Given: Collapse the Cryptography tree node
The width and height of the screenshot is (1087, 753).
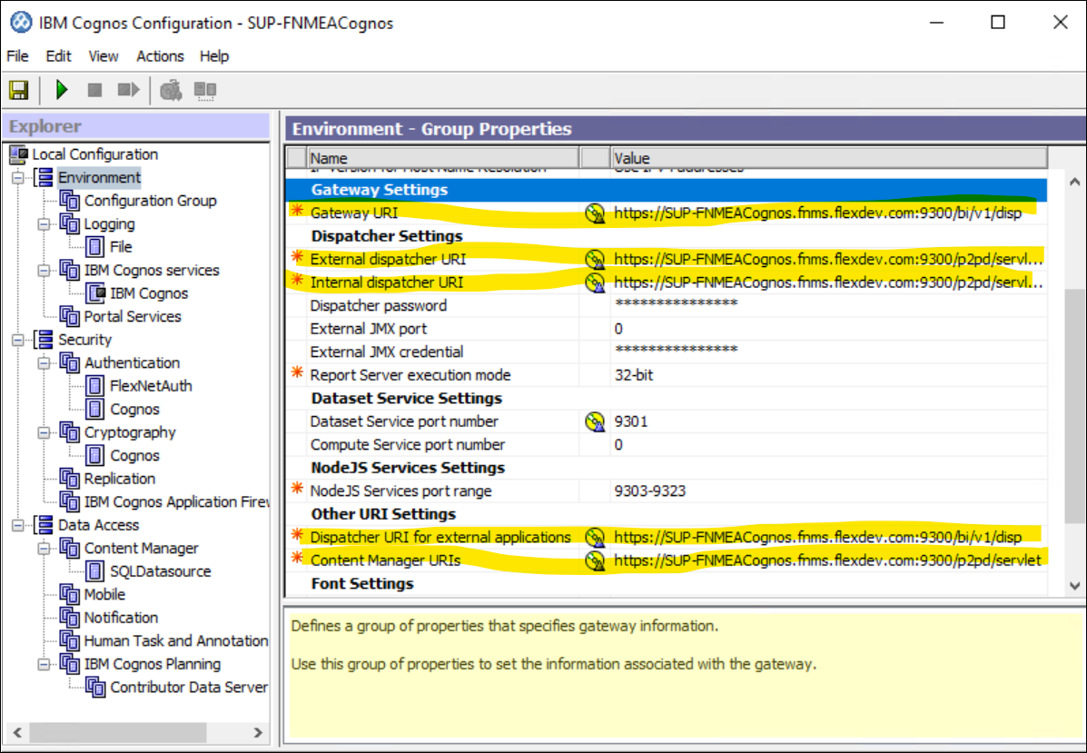Looking at the screenshot, I should point(44,432).
